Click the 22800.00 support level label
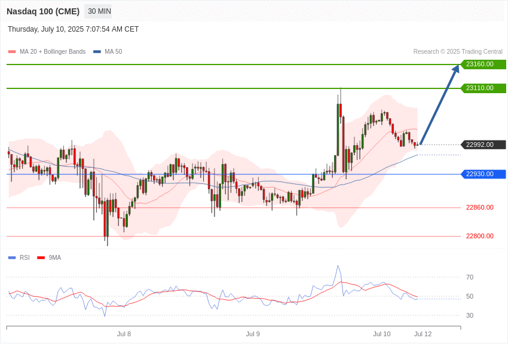 [x=480, y=236]
